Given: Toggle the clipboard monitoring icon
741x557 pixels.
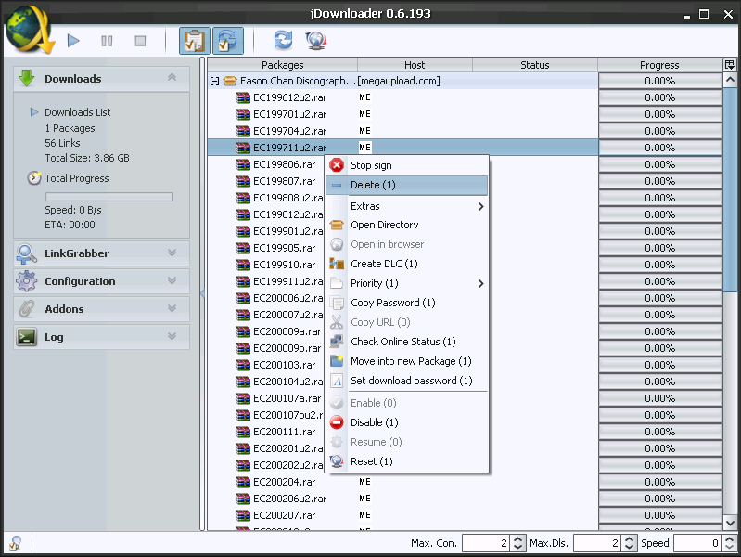Looking at the screenshot, I should tap(194, 41).
